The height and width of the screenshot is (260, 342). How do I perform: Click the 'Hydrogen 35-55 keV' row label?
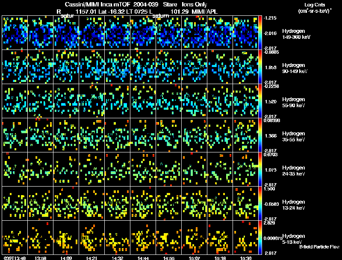[294, 137]
